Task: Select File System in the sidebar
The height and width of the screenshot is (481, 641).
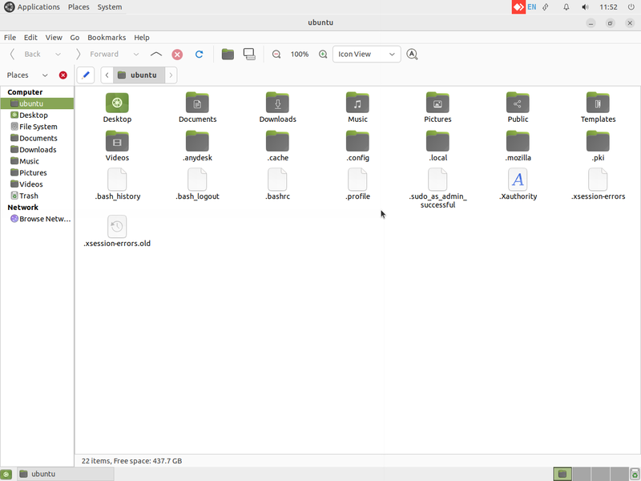Action: [37, 127]
